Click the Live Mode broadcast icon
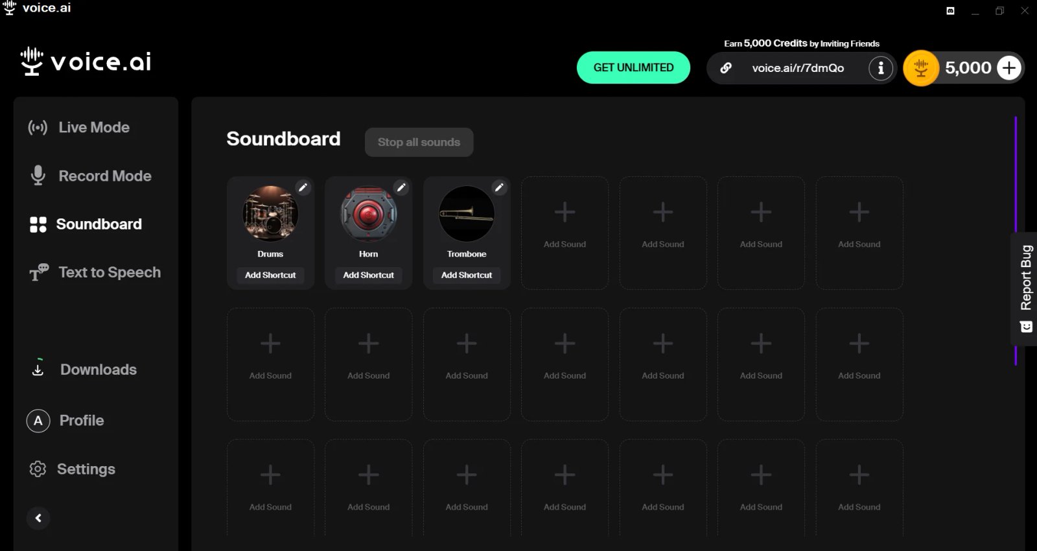Screen dimensions: 1037x551 click(38, 128)
